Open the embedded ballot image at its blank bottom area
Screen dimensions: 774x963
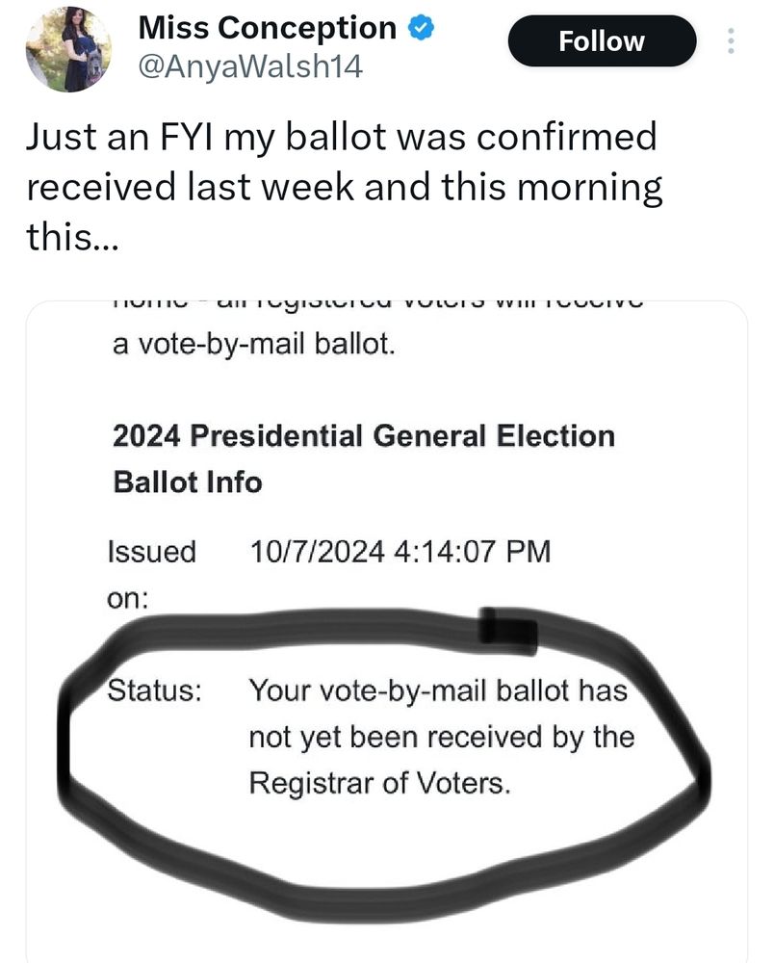tap(385, 915)
